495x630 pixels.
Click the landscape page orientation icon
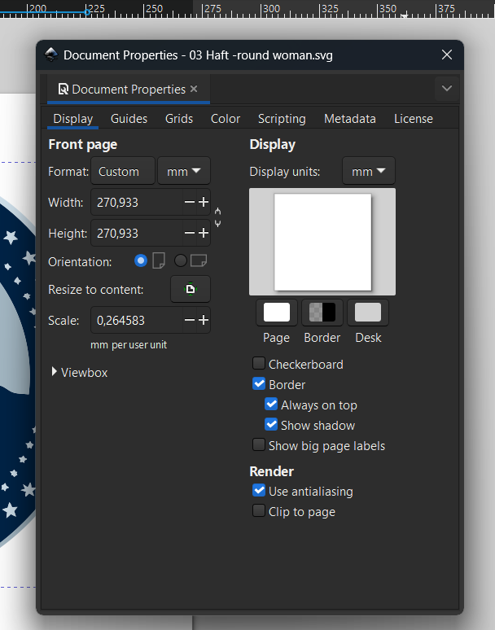pyautogui.click(x=199, y=260)
